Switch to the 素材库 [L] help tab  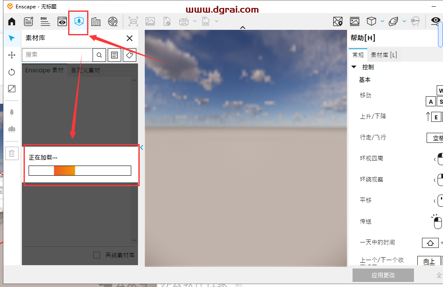click(x=383, y=55)
